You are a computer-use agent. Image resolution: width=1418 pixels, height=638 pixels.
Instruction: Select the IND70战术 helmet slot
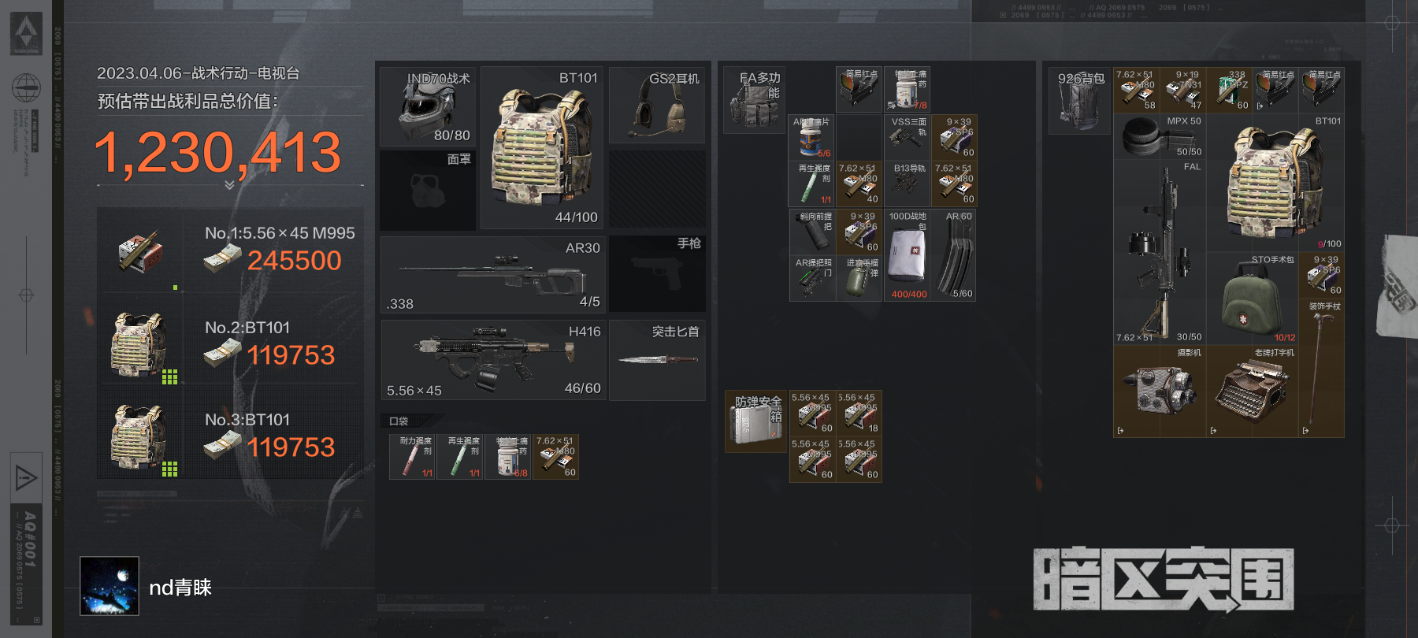tap(428, 106)
